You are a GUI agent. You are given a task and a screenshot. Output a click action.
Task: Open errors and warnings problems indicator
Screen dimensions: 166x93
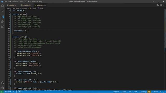tap(19, 92)
